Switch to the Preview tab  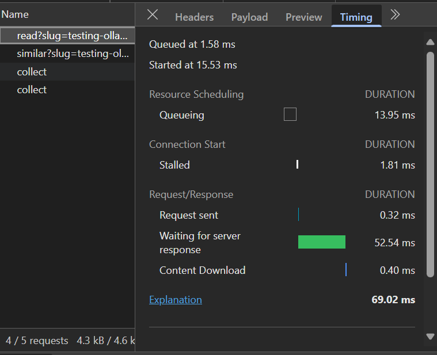(303, 17)
